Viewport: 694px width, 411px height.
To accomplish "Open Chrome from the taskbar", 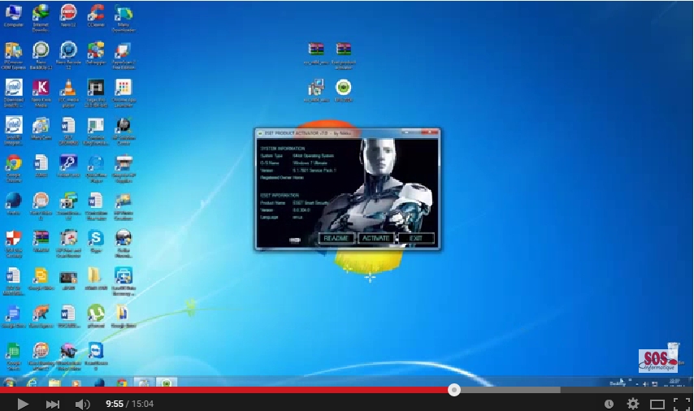I will tap(122, 383).
